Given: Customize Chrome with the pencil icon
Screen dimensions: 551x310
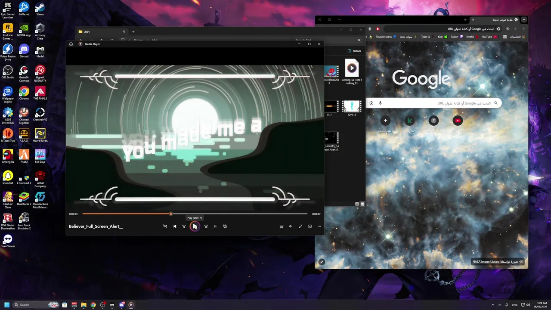Looking at the screenshot, I should click(x=322, y=261).
